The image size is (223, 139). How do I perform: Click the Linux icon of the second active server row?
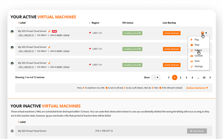coord(12,47)
